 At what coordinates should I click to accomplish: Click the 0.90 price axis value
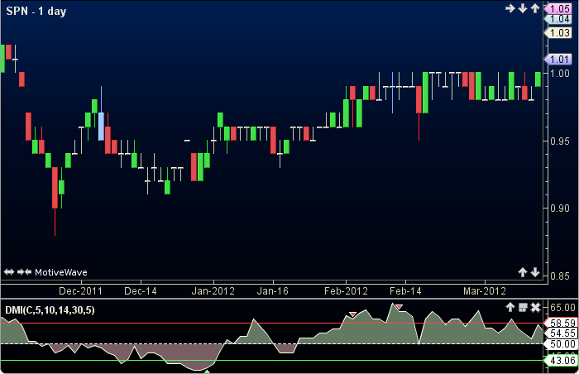tap(560, 209)
